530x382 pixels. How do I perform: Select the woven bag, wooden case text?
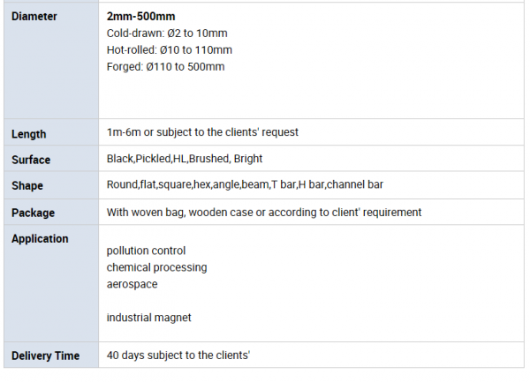pos(263,212)
